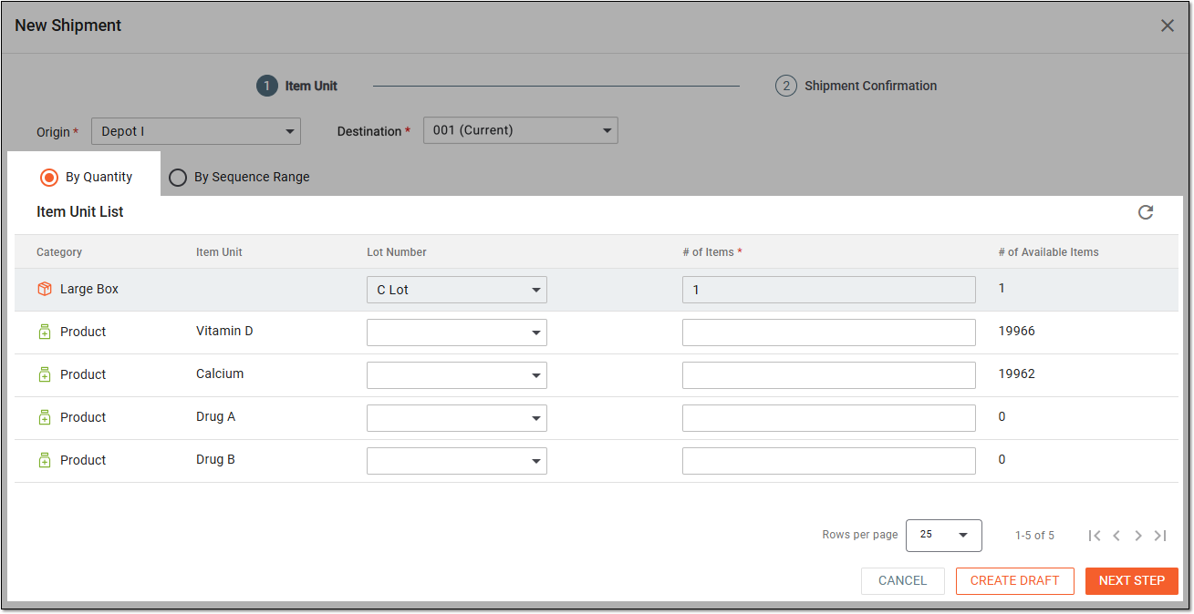
Task: Open the Lot Number dropdown for Calcium
Action: (x=457, y=375)
